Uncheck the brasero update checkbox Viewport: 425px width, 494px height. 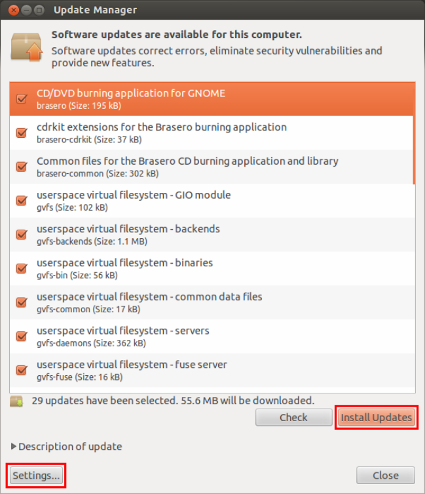click(22, 98)
